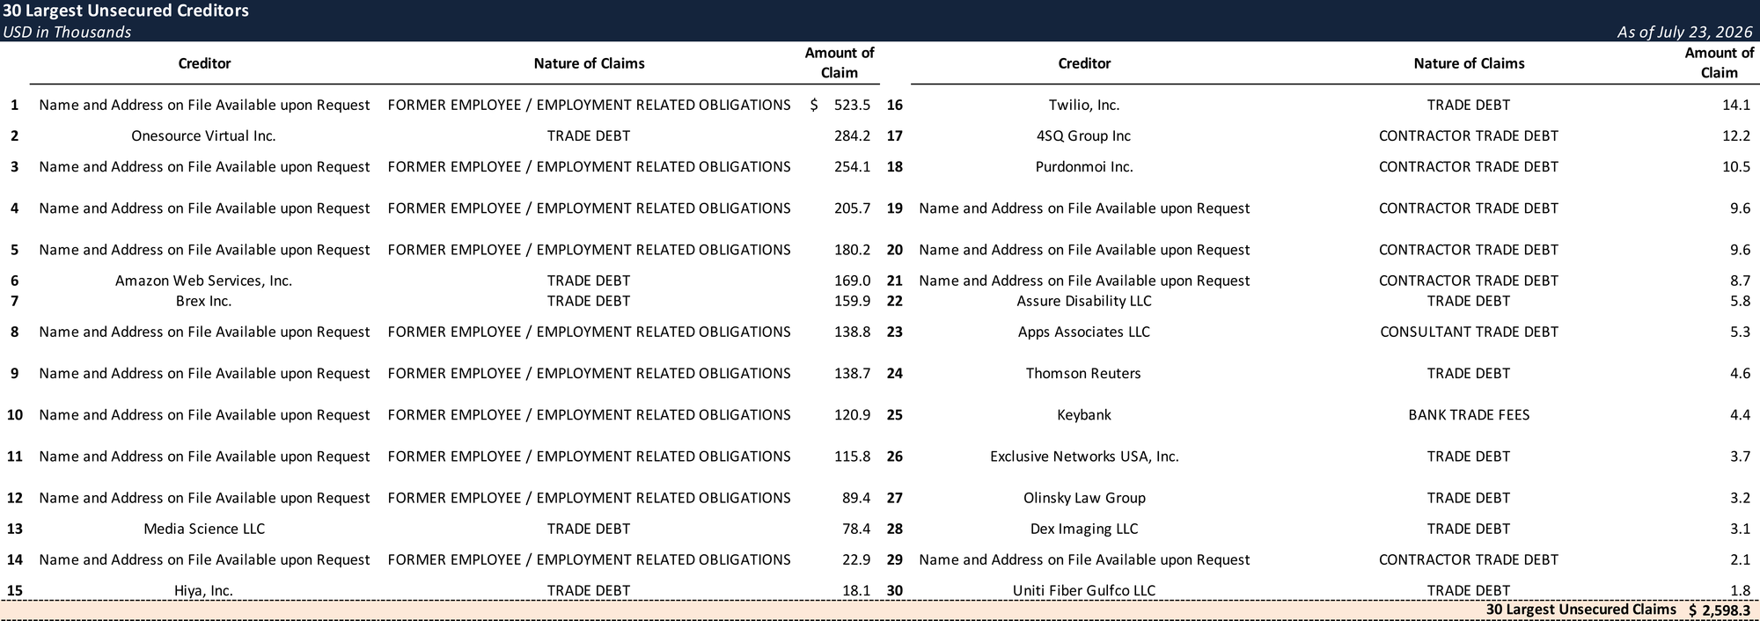Select row 19 creditor name cell
1760x621 pixels.
point(1084,208)
